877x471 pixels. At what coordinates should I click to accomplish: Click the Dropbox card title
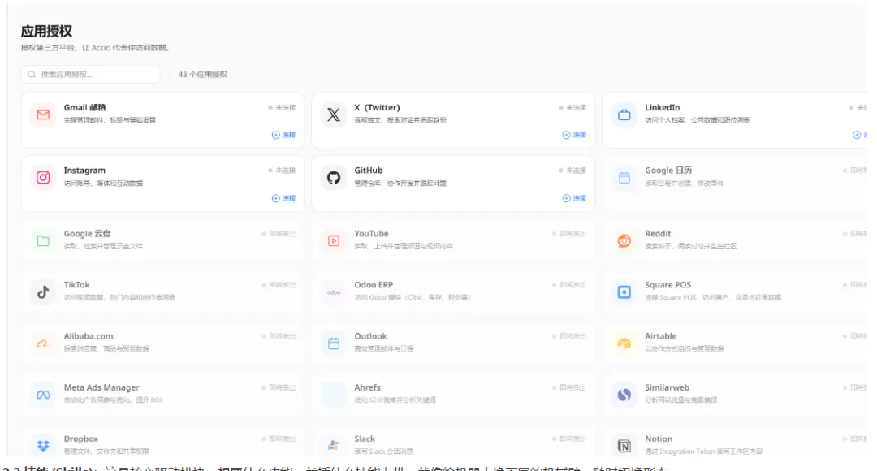(81, 439)
